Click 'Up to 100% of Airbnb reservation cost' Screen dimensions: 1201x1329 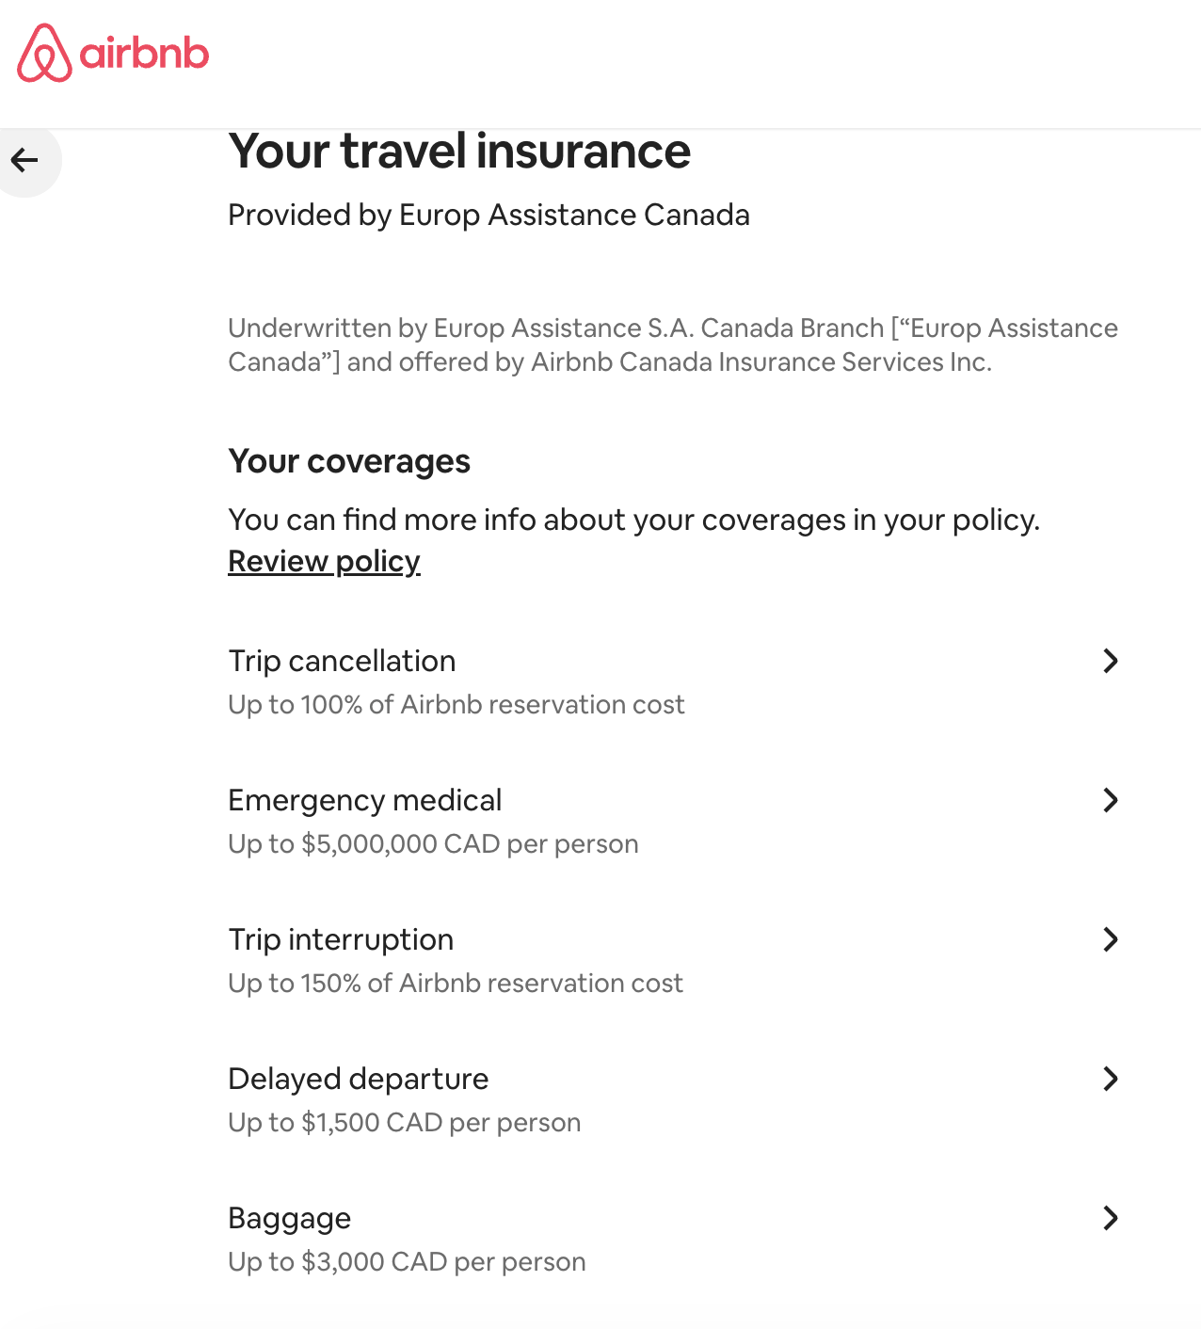point(456,704)
